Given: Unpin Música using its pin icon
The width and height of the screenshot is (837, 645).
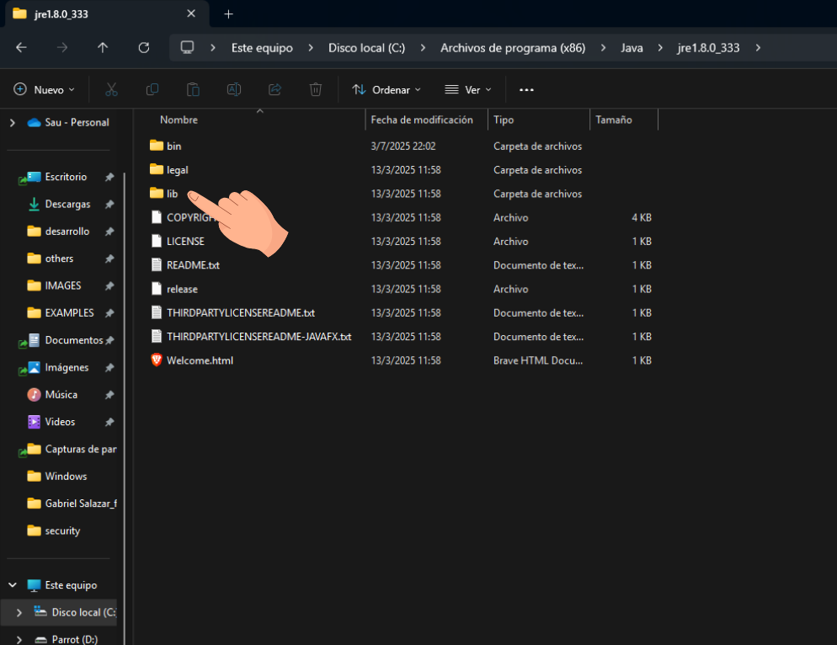Looking at the screenshot, I should 109,395.
